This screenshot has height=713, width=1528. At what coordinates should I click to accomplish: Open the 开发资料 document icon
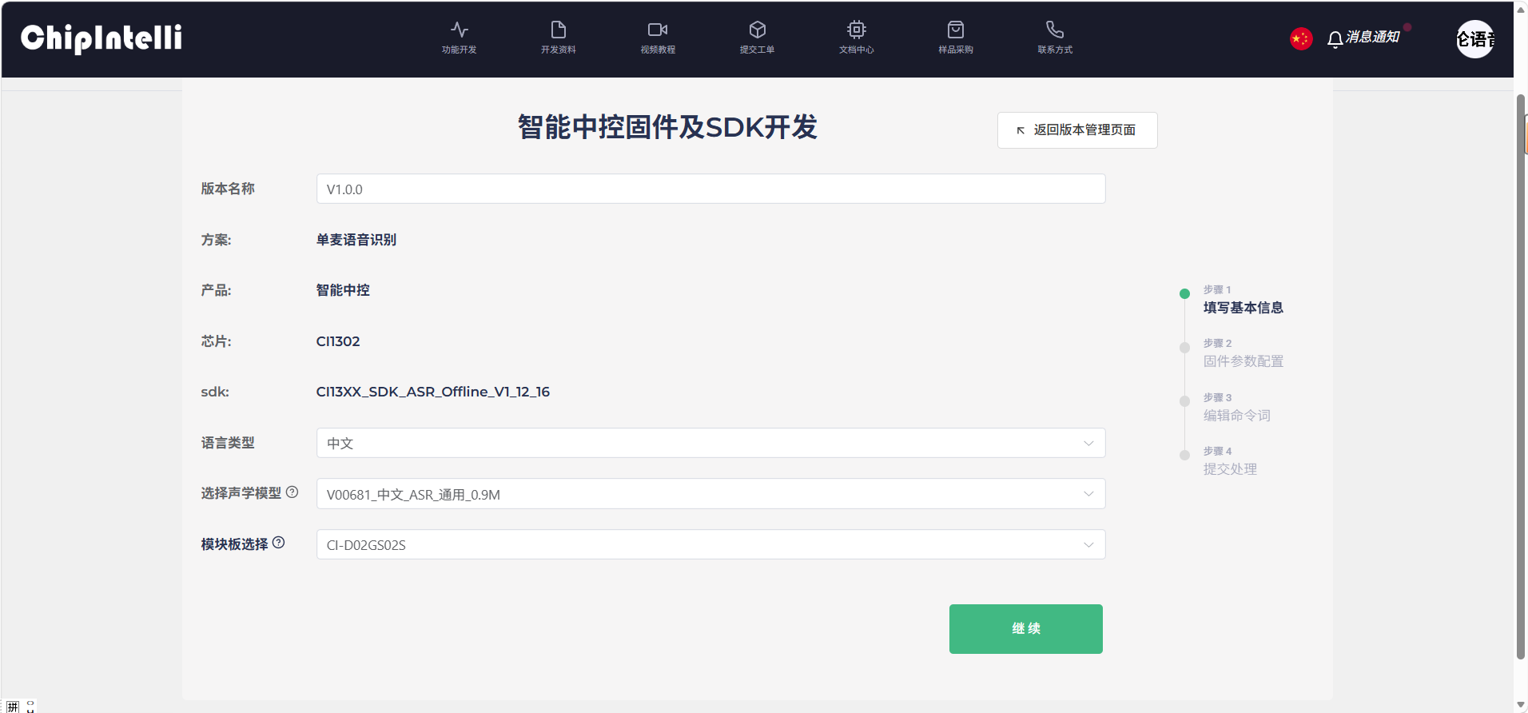point(558,30)
